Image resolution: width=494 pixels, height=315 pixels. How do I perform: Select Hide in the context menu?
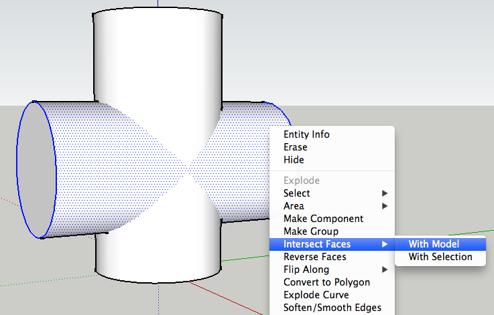coord(332,160)
